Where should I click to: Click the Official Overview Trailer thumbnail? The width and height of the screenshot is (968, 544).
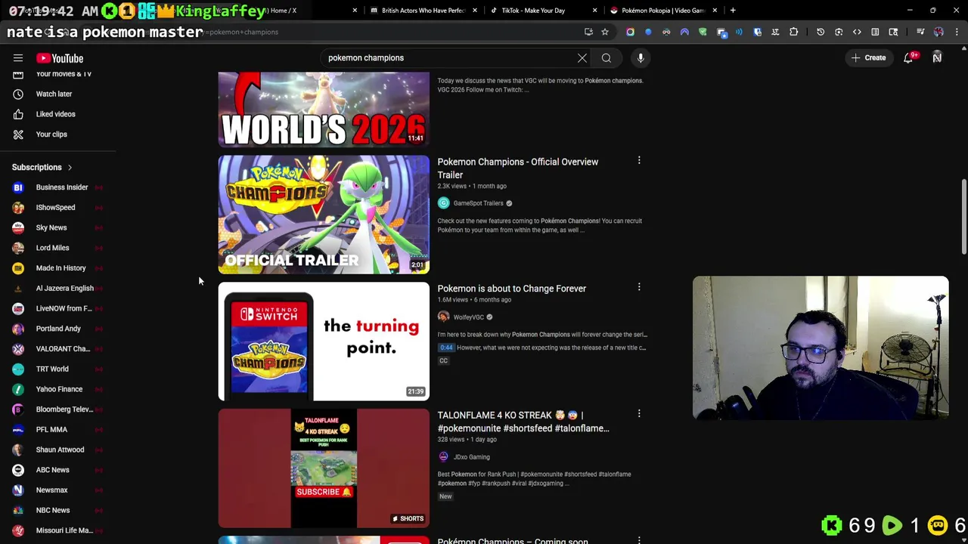click(x=324, y=215)
